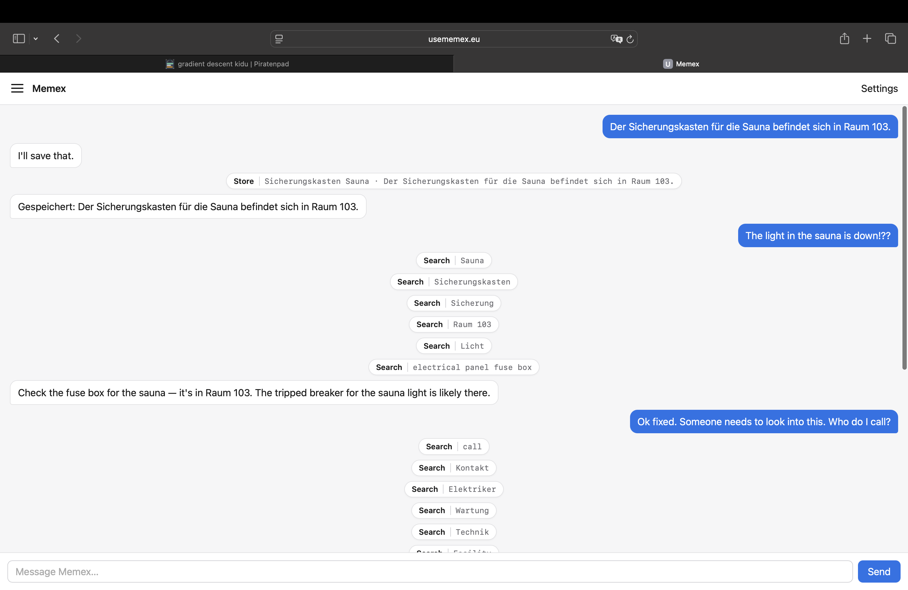The image size is (908, 590).
Task: Select the Memex browser tab
Action: click(x=681, y=64)
